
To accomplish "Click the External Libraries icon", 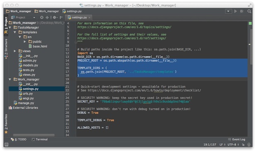I will (10, 108).
